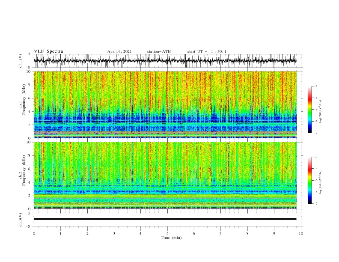The height and width of the screenshot is (262, 339).
Task: Click the 'VLF Spectra' title text
Action: (x=48, y=51)
